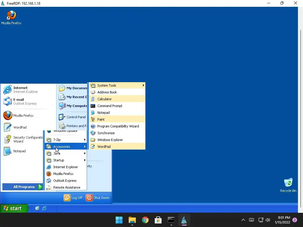Open Control Panel from start menu
The width and height of the screenshot is (303, 227).
(72, 117)
